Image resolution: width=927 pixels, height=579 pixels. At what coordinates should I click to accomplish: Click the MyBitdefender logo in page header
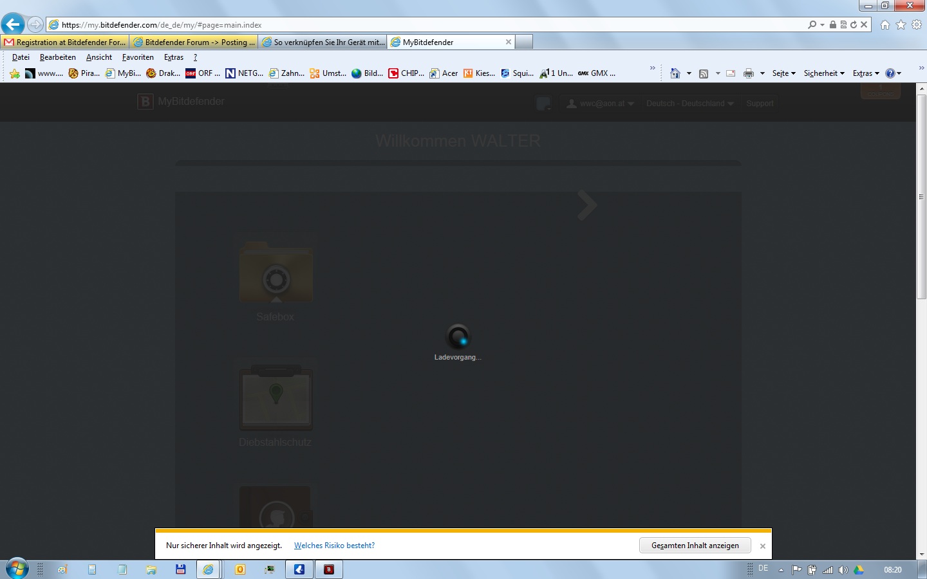[x=181, y=102]
